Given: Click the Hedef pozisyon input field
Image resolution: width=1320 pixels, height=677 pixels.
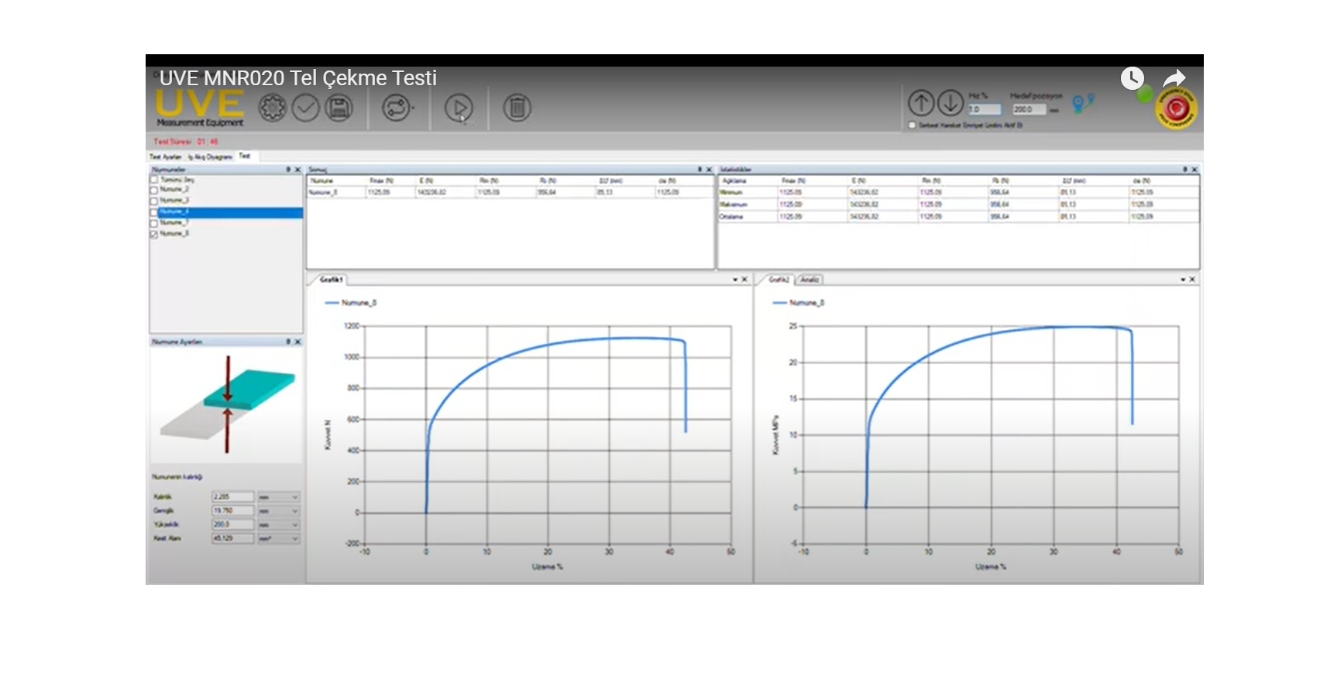Looking at the screenshot, I should click(x=1029, y=109).
